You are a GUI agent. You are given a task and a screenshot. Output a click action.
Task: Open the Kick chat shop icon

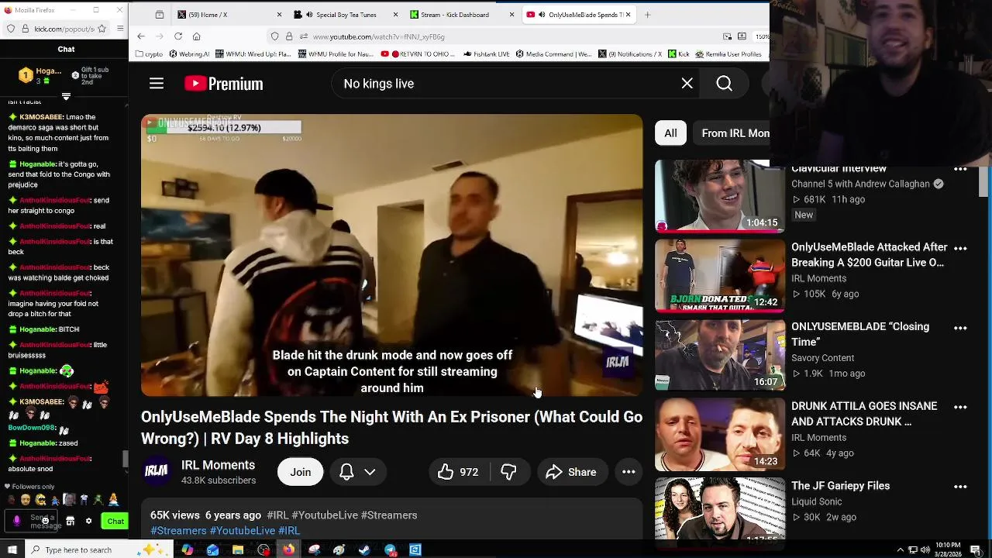pyautogui.click(x=71, y=522)
